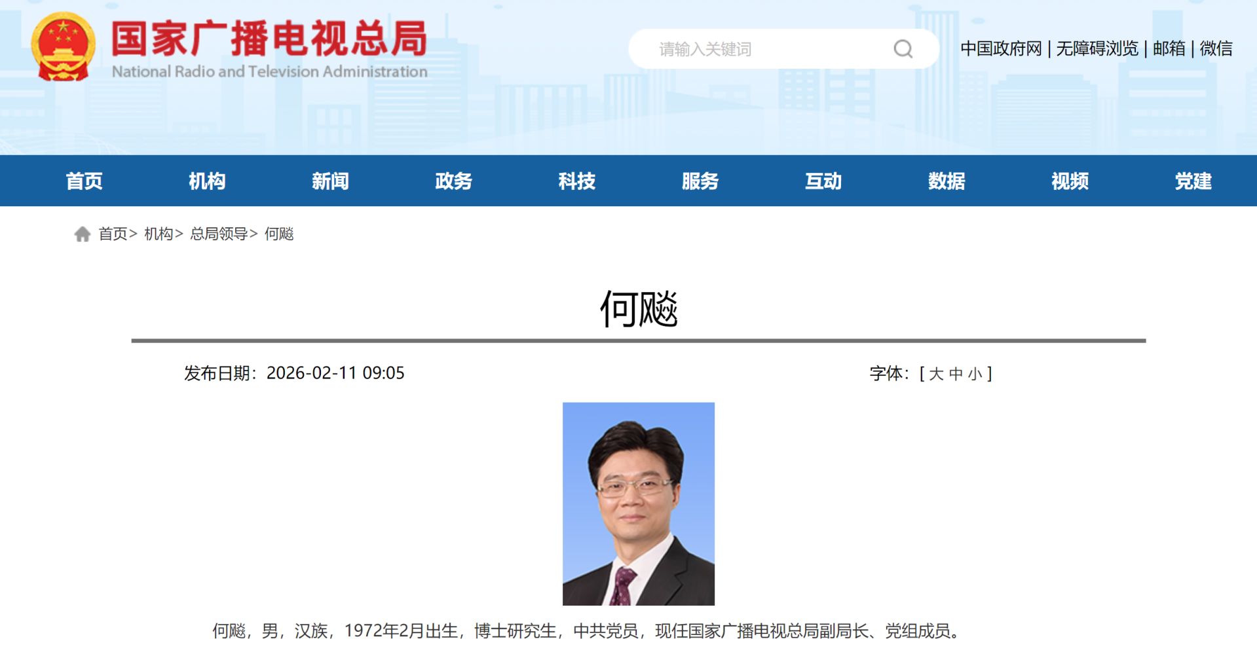Click the home breadcrumb icon
This screenshot has height=658, width=1257.
pos(83,234)
